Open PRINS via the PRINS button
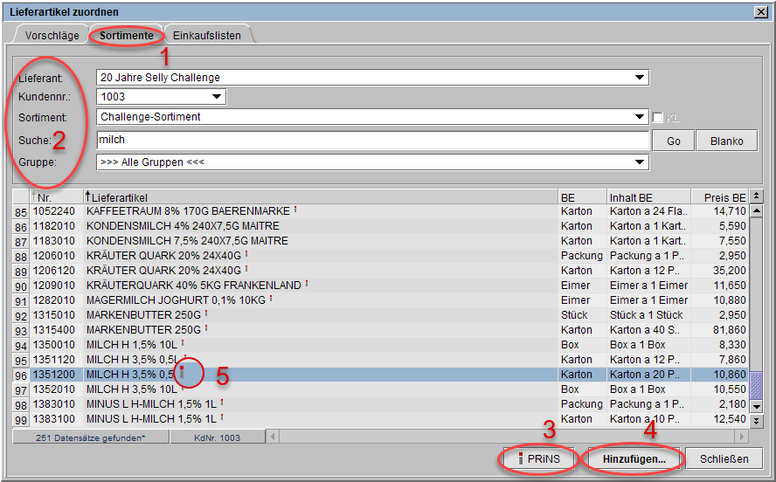Viewport: 776px width, 482px height. point(539,458)
